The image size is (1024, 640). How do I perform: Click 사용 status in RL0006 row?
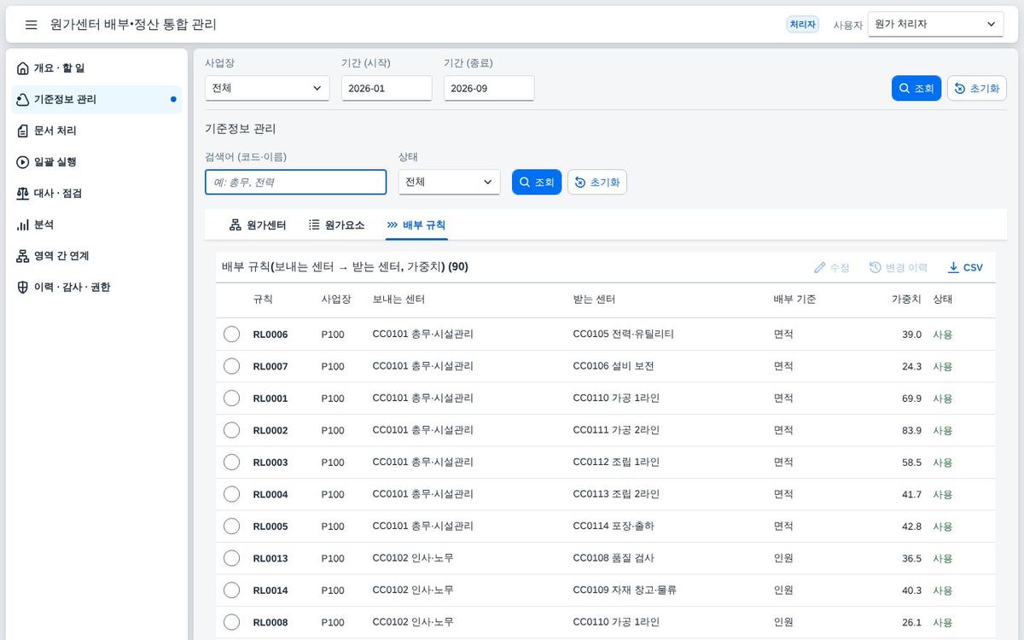point(942,335)
